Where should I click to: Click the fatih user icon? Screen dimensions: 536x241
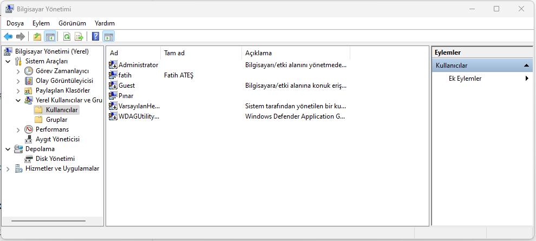pos(113,75)
